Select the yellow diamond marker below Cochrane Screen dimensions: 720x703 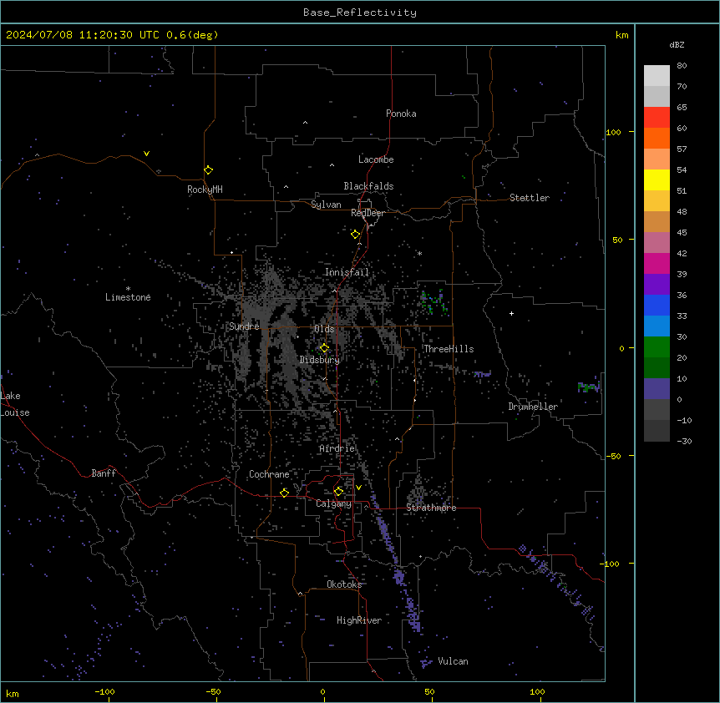284,493
